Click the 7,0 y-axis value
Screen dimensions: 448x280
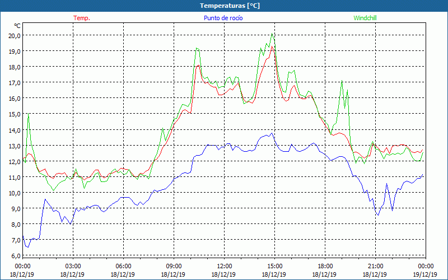click(x=16, y=240)
